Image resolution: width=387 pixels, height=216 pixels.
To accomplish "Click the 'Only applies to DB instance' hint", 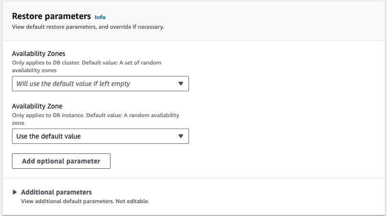I will 96,119.
